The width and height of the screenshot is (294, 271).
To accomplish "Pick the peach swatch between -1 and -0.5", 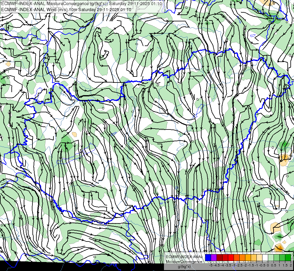I will (259, 258).
